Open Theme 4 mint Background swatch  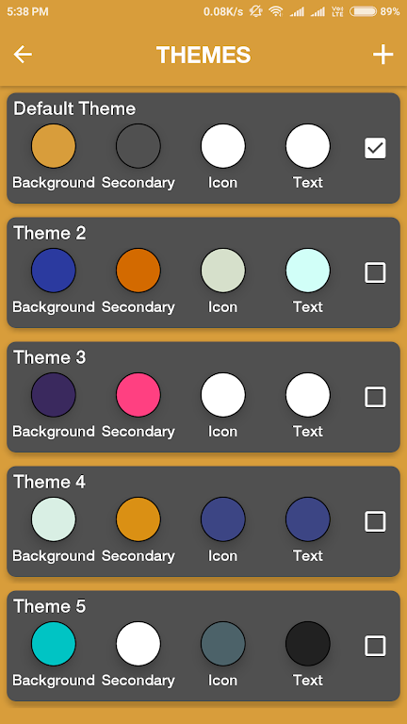(54, 519)
